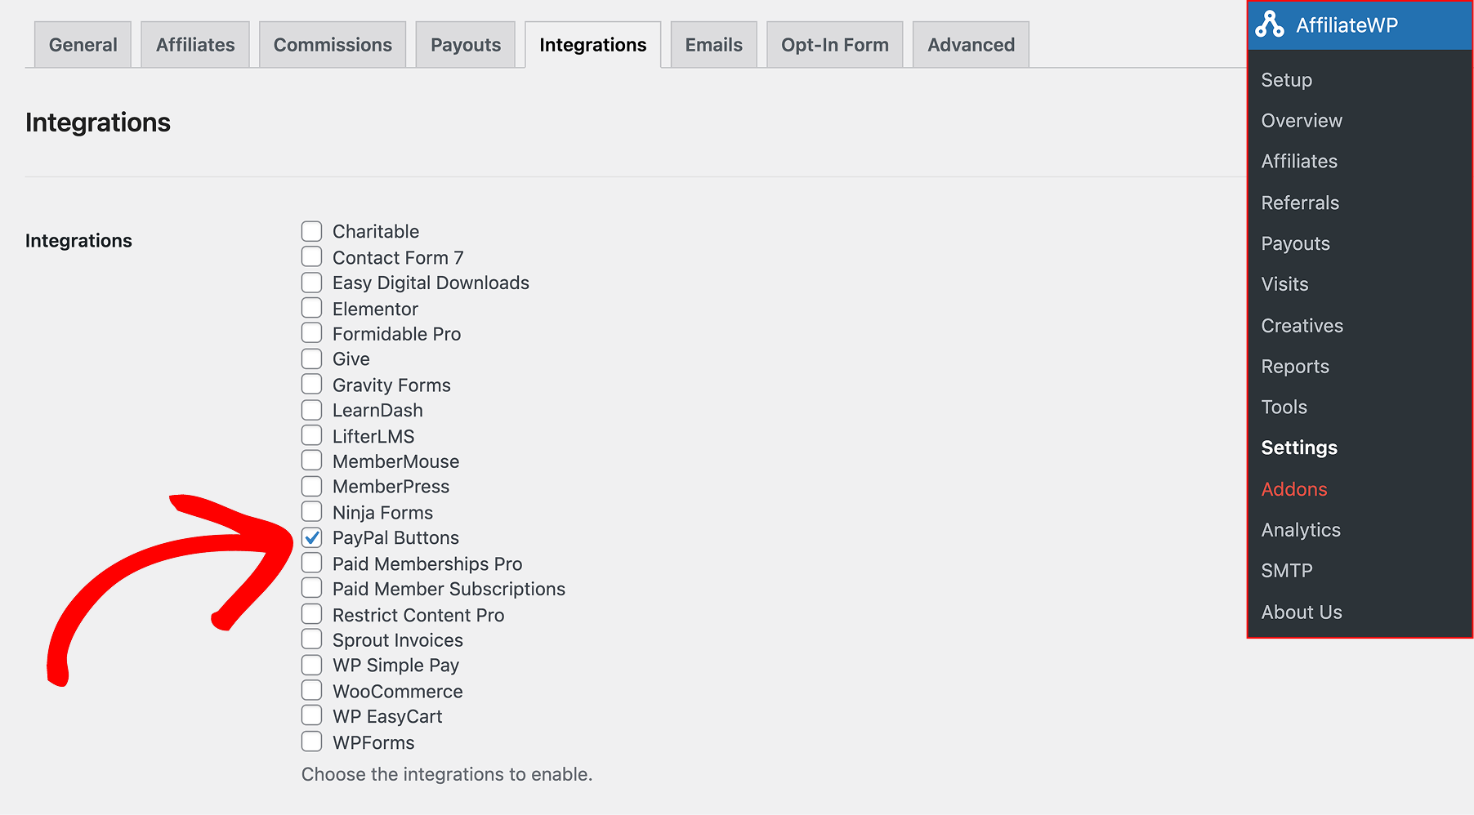Image resolution: width=1474 pixels, height=815 pixels.
Task: Enable the MemberPress integration
Action: pos(311,486)
